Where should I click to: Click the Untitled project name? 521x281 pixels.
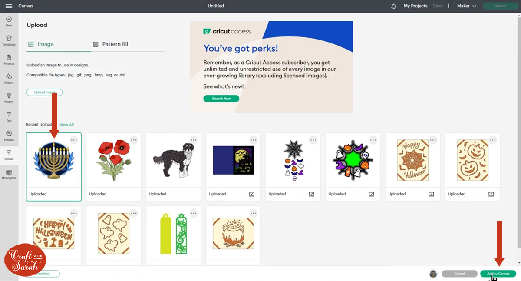point(216,6)
